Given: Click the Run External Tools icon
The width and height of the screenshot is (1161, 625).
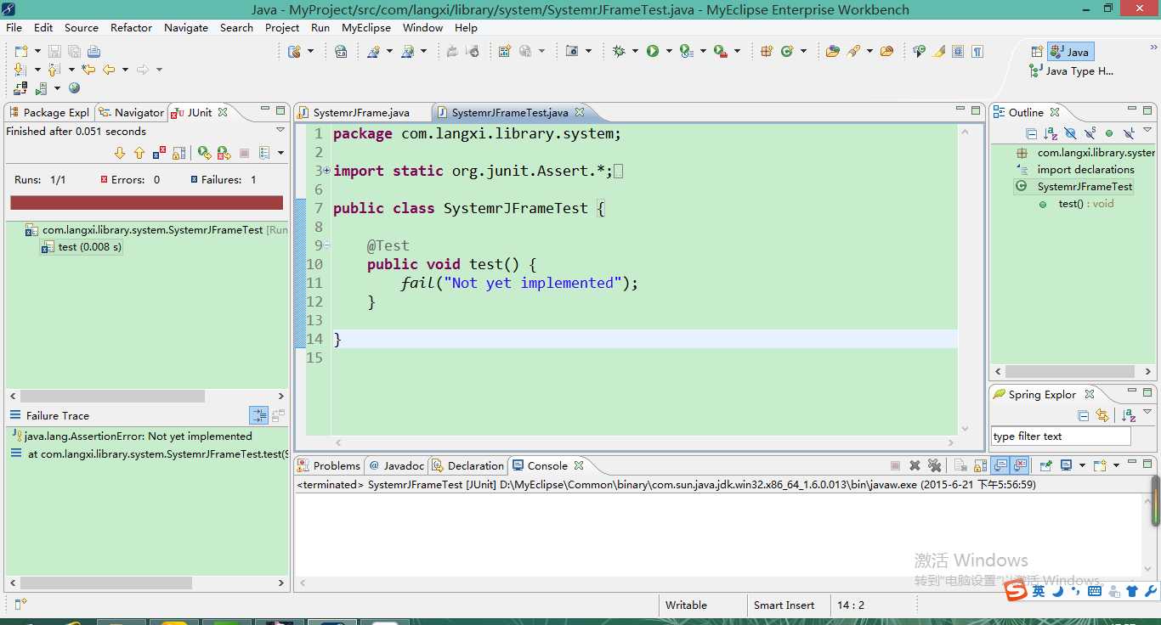Looking at the screenshot, I should coord(721,51).
